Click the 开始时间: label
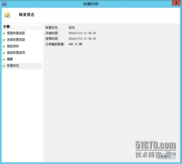Screen dimensions: 182x164 pos(52,33)
